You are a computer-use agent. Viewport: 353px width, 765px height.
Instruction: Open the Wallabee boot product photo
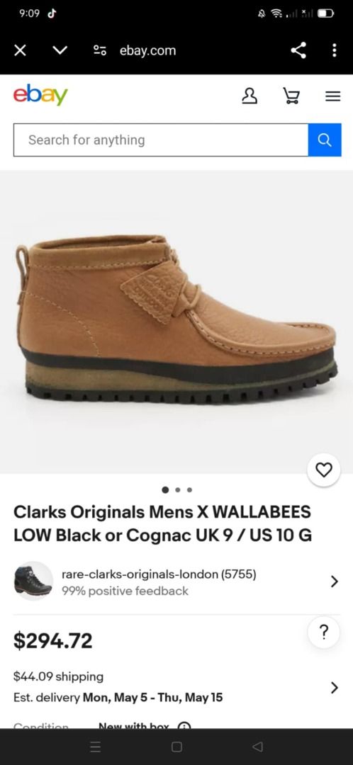pyautogui.click(x=176, y=322)
